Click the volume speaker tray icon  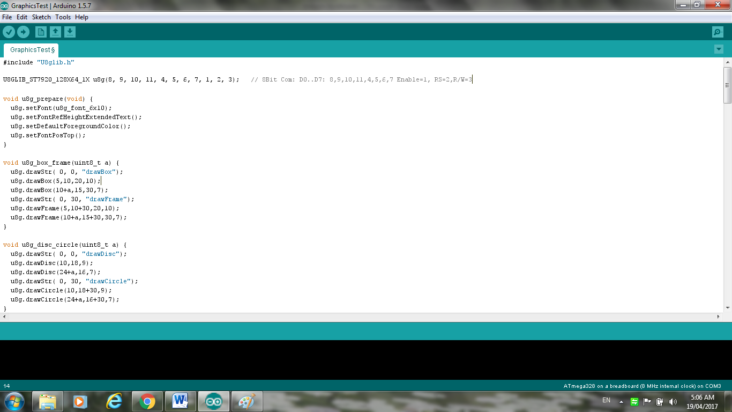673,401
